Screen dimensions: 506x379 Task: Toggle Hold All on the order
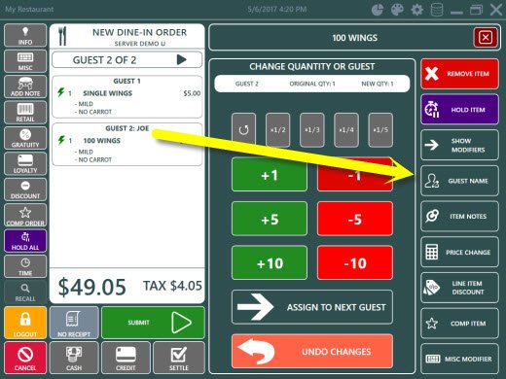click(25, 241)
